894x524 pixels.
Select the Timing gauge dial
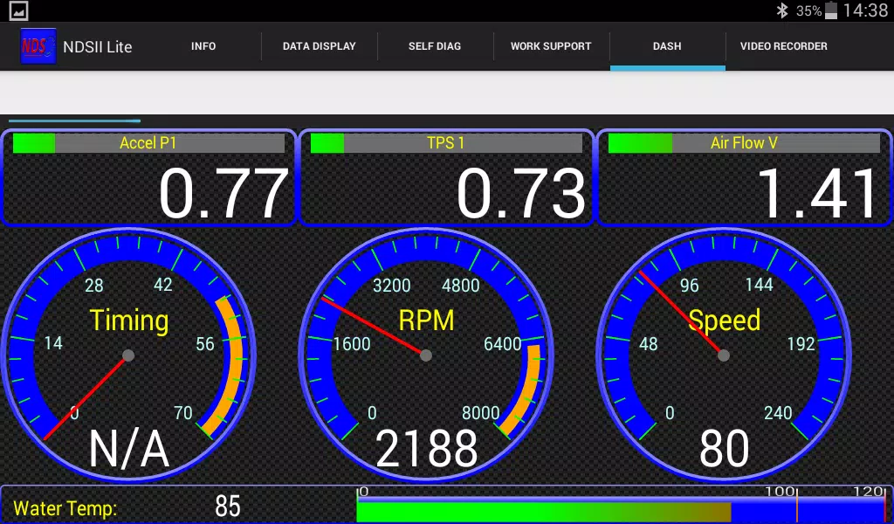(x=129, y=355)
